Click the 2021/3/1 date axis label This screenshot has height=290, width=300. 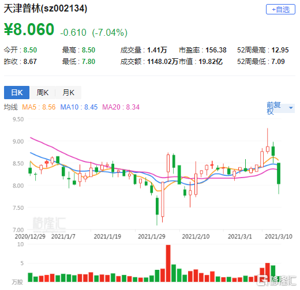click(240, 236)
